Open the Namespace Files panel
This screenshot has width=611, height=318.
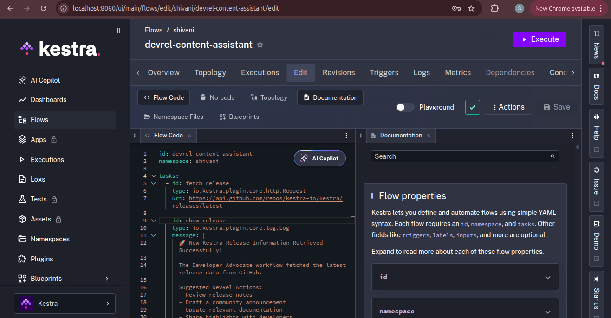point(174,117)
